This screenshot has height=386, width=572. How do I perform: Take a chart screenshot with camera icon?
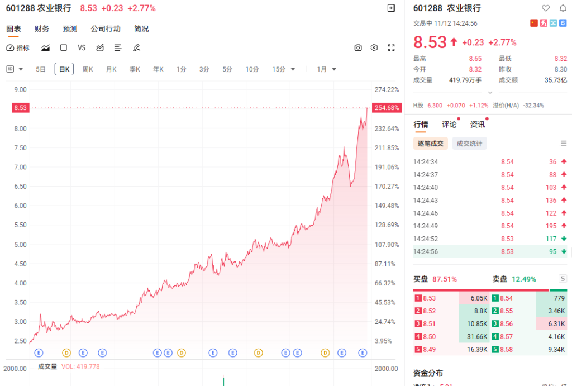coord(358,48)
